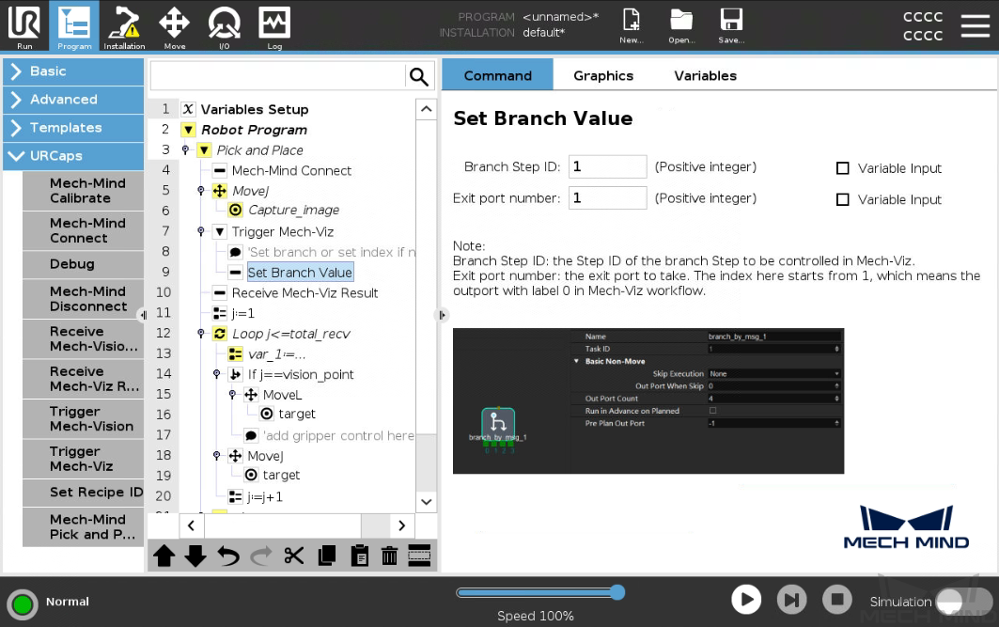Expand the Basic section
999x627 pixels.
point(73,71)
